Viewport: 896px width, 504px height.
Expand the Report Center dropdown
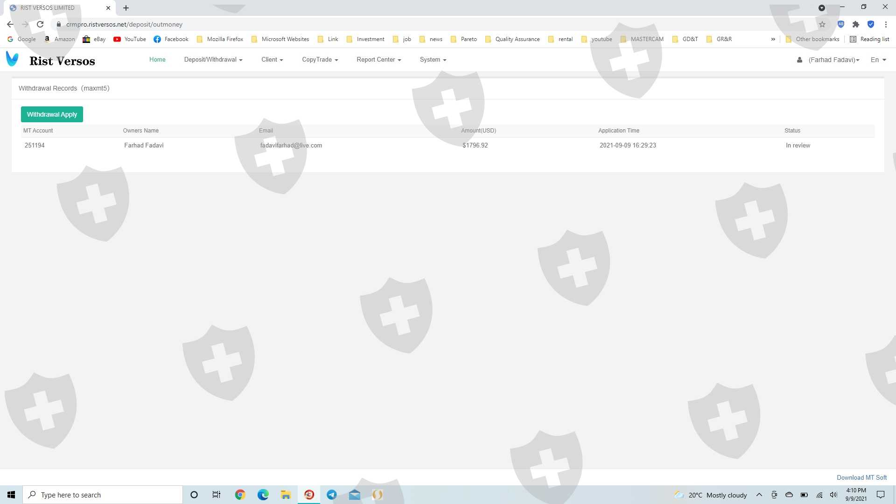click(x=378, y=60)
